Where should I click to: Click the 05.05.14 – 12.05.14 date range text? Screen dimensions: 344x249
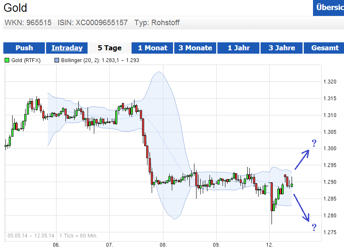click(x=31, y=236)
